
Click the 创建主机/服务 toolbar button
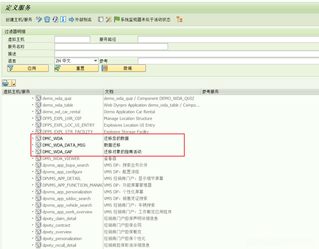pos(19,19)
